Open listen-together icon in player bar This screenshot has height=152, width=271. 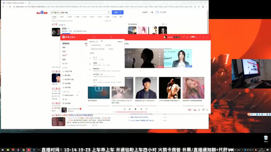(203, 110)
